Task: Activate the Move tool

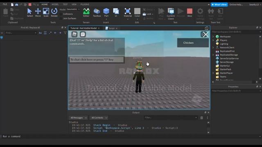Action: 38,13
